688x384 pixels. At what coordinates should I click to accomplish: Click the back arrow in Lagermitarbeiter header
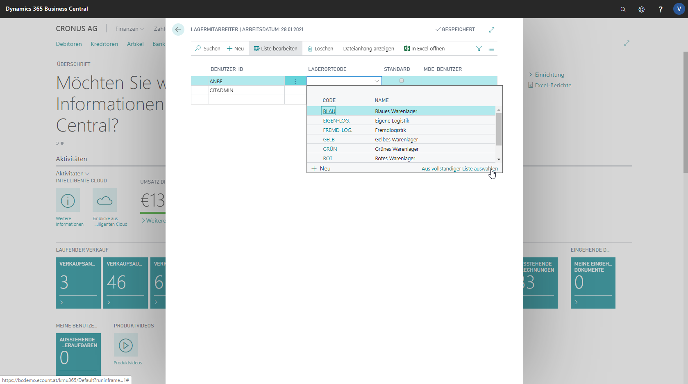[x=178, y=30]
